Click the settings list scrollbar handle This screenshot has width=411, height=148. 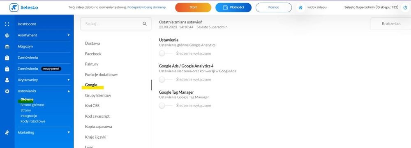(x=151, y=85)
